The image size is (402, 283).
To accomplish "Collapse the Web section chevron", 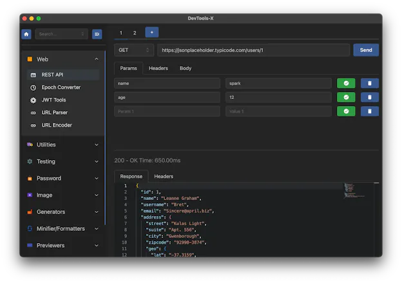I will tap(97, 59).
